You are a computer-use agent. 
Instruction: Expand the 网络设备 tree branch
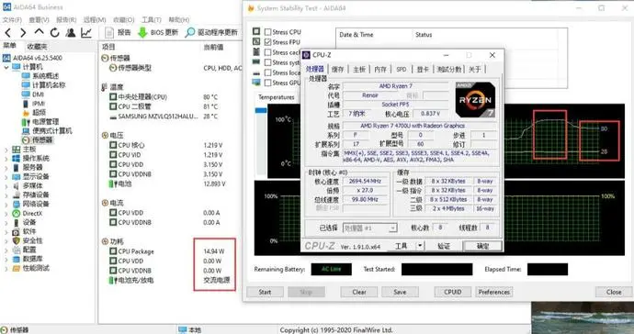6,205
